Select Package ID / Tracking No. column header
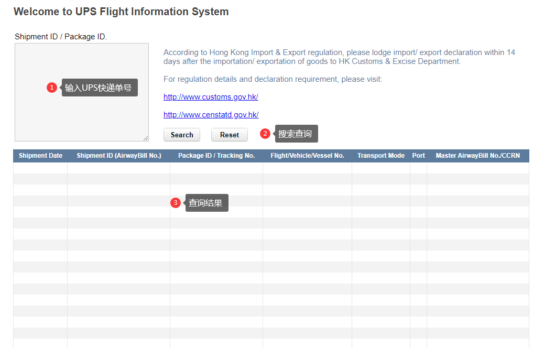Viewport: 544px width, 348px height. [216, 156]
